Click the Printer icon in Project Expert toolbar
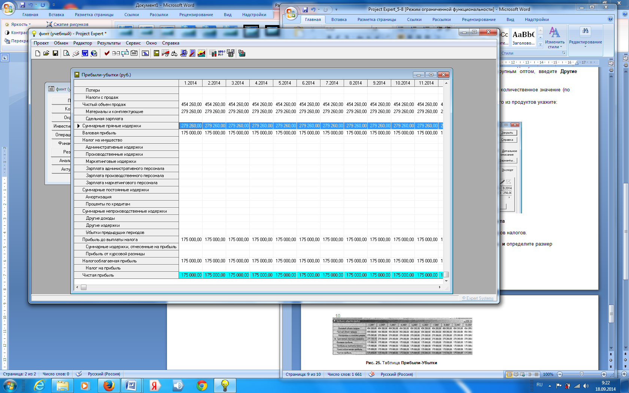The width and height of the screenshot is (629, 393). coord(76,54)
